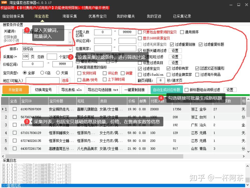Click item ID 672740226135
Image resolution: width=250 pixels, height=188 pixels.
31,141
